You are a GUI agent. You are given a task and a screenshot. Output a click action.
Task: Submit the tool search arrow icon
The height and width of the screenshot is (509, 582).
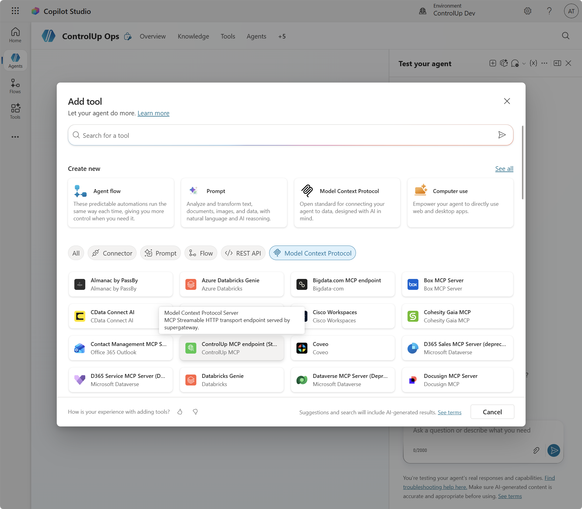click(502, 135)
